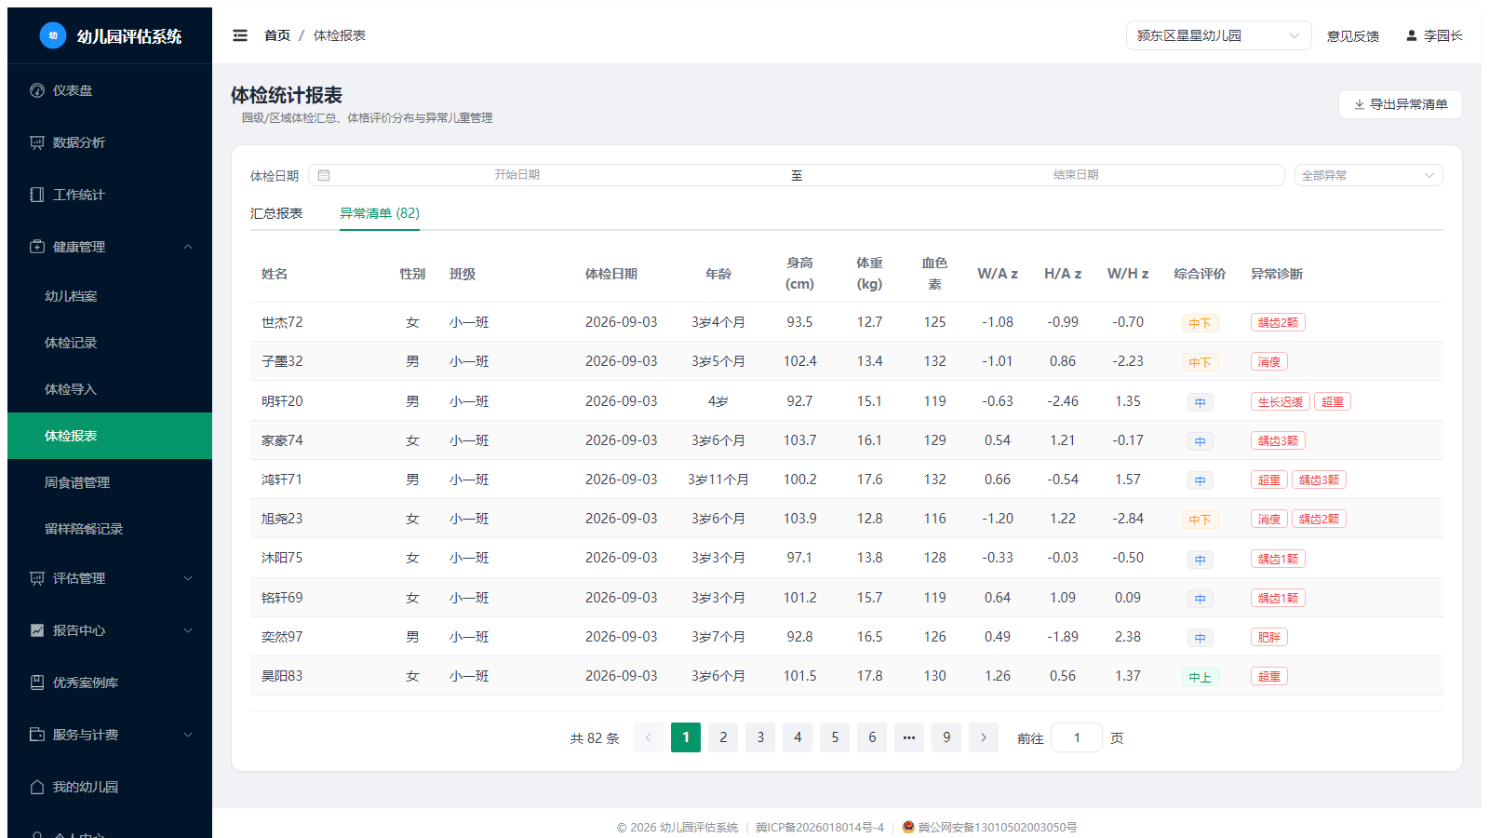Click the previous page left arrow
Image resolution: width=1489 pixels, height=838 pixels.
[649, 737]
